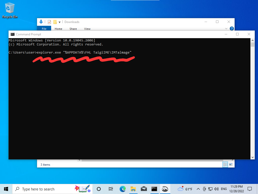Open File Explorer from the taskbar

pos(133,189)
